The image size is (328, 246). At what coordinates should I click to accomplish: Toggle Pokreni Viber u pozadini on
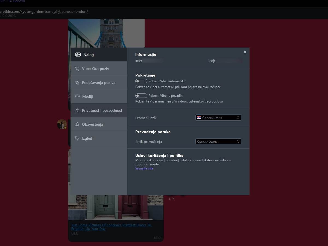tap(141, 95)
